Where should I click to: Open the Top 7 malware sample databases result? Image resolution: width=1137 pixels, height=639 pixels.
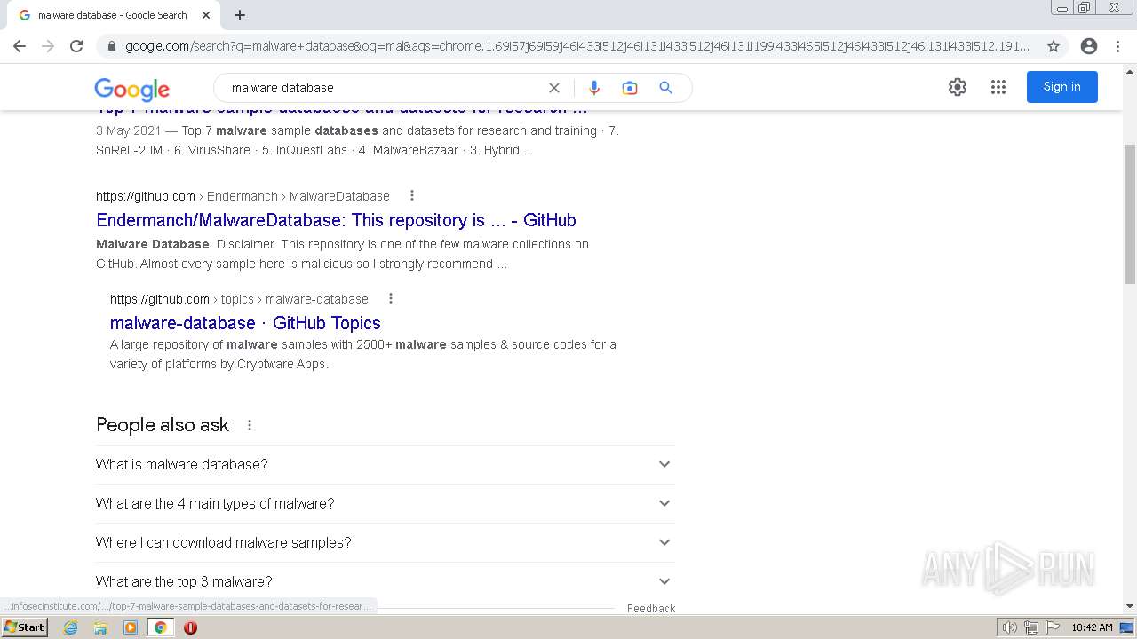(x=342, y=112)
